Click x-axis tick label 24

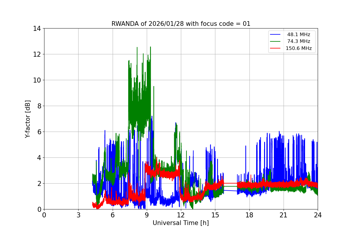(x=318, y=215)
